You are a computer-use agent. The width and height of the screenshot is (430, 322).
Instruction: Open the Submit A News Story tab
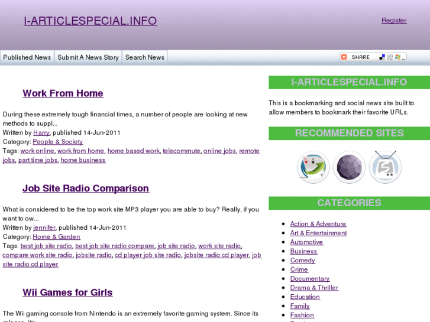click(x=88, y=57)
